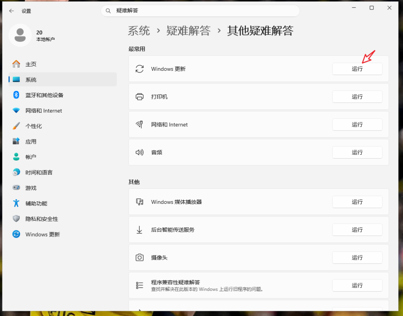Click the Privacy shield icon
Viewport: 403px width, 316px height.
(x=16, y=219)
